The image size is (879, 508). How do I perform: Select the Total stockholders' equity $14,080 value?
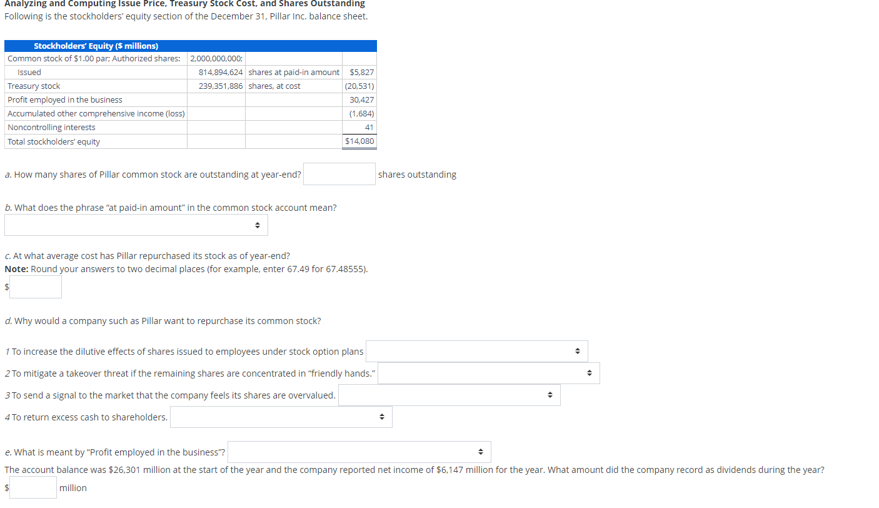tap(359, 141)
